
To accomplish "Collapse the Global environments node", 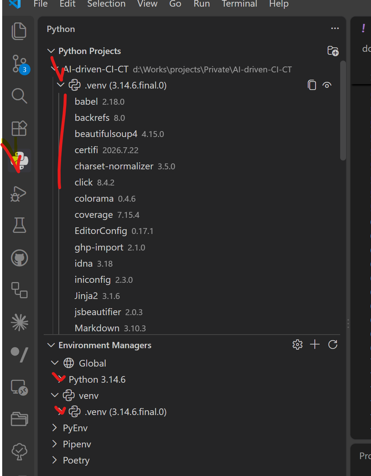I will coord(55,363).
